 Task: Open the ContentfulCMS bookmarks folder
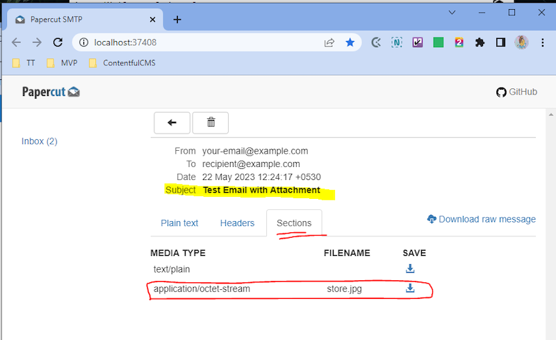coord(122,63)
